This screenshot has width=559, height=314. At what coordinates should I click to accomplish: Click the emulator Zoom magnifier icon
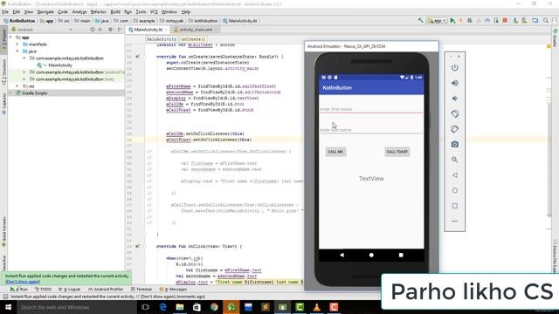[x=454, y=160]
